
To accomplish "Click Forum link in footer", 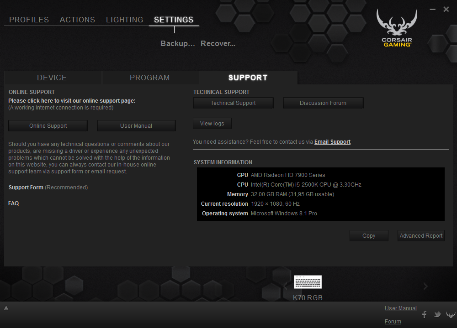I will [393, 322].
